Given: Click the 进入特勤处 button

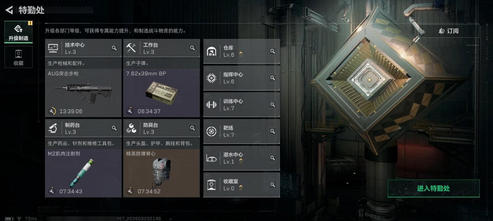Looking at the screenshot, I should 434,188.
